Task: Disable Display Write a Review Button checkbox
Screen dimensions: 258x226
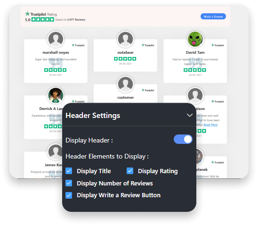Action: tap(69, 195)
